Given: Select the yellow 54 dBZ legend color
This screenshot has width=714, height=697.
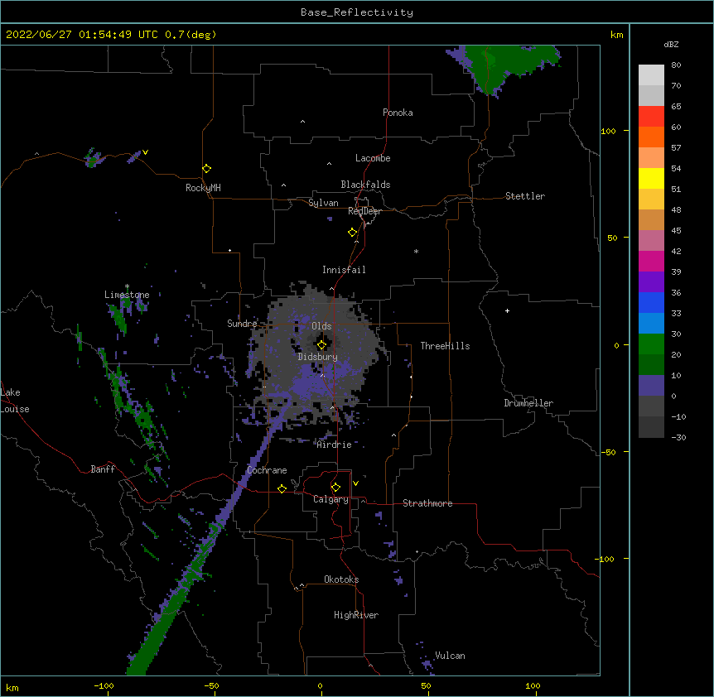Looking at the screenshot, I should [651, 178].
